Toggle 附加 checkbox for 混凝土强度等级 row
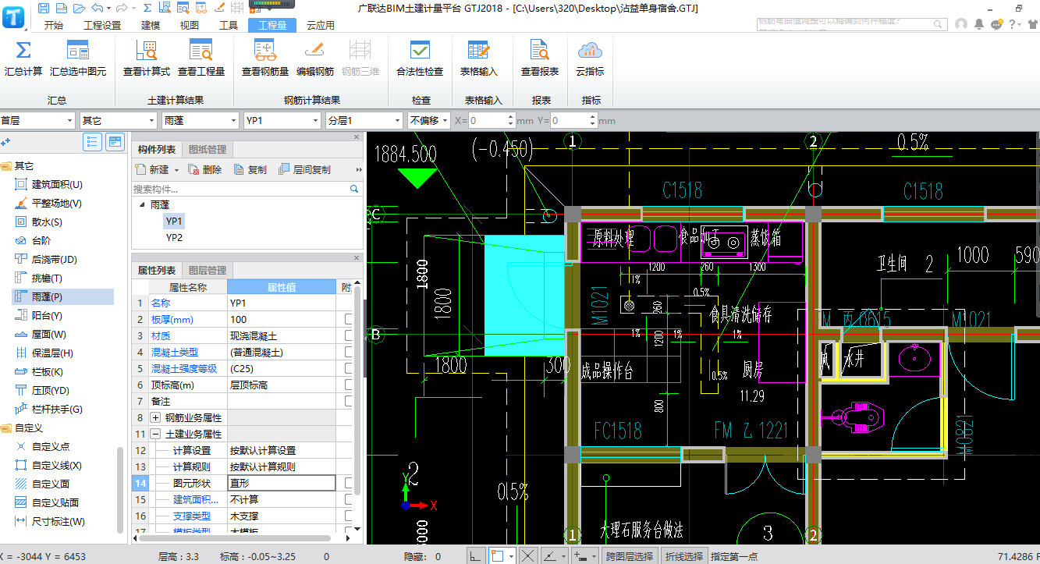The width and height of the screenshot is (1040, 564). click(350, 368)
